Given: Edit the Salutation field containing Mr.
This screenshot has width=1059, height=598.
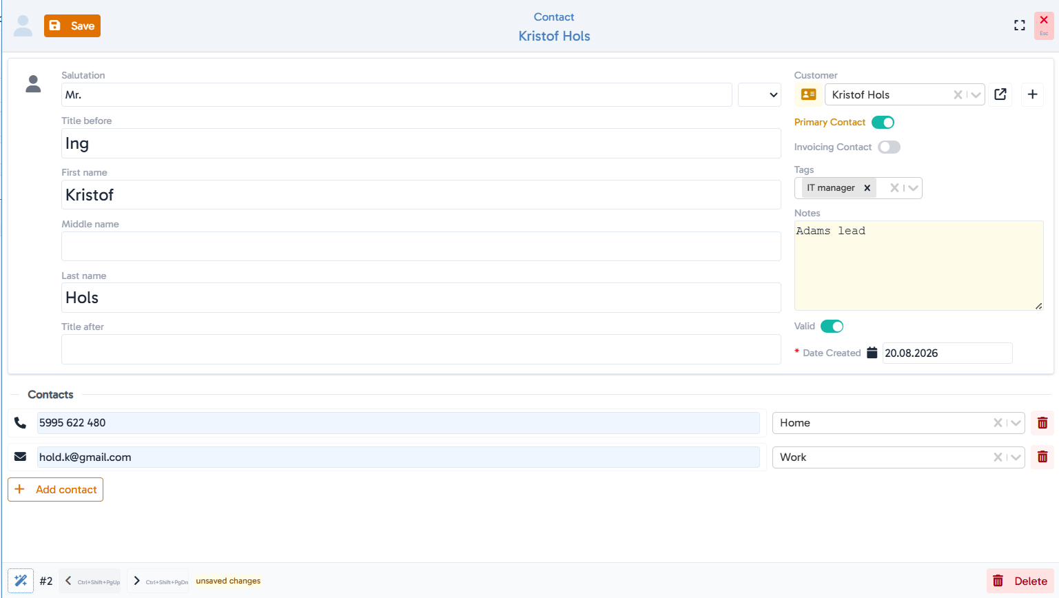Looking at the screenshot, I should [x=396, y=95].
